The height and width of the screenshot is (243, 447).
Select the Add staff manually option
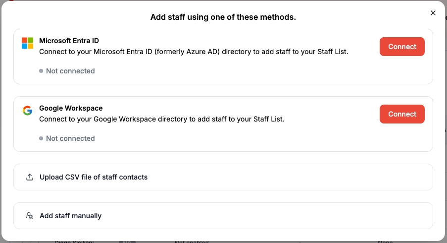(x=70, y=216)
